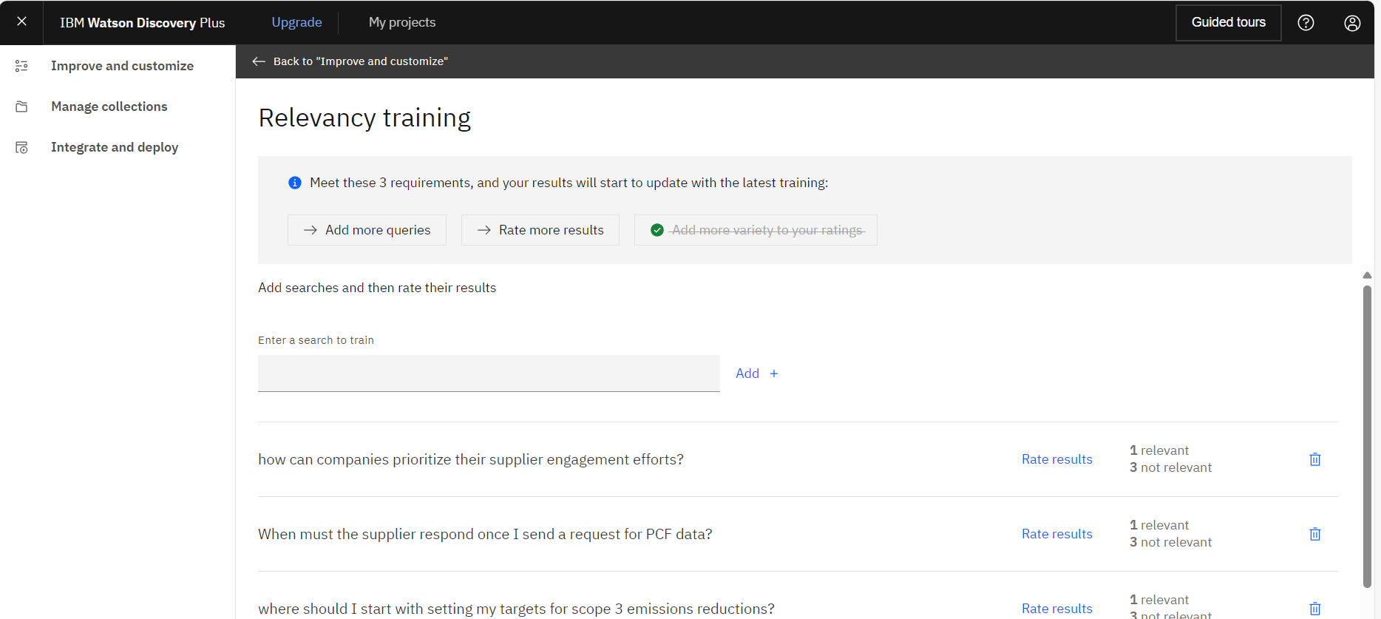Go to My projects
The image size is (1381, 619).
click(402, 22)
